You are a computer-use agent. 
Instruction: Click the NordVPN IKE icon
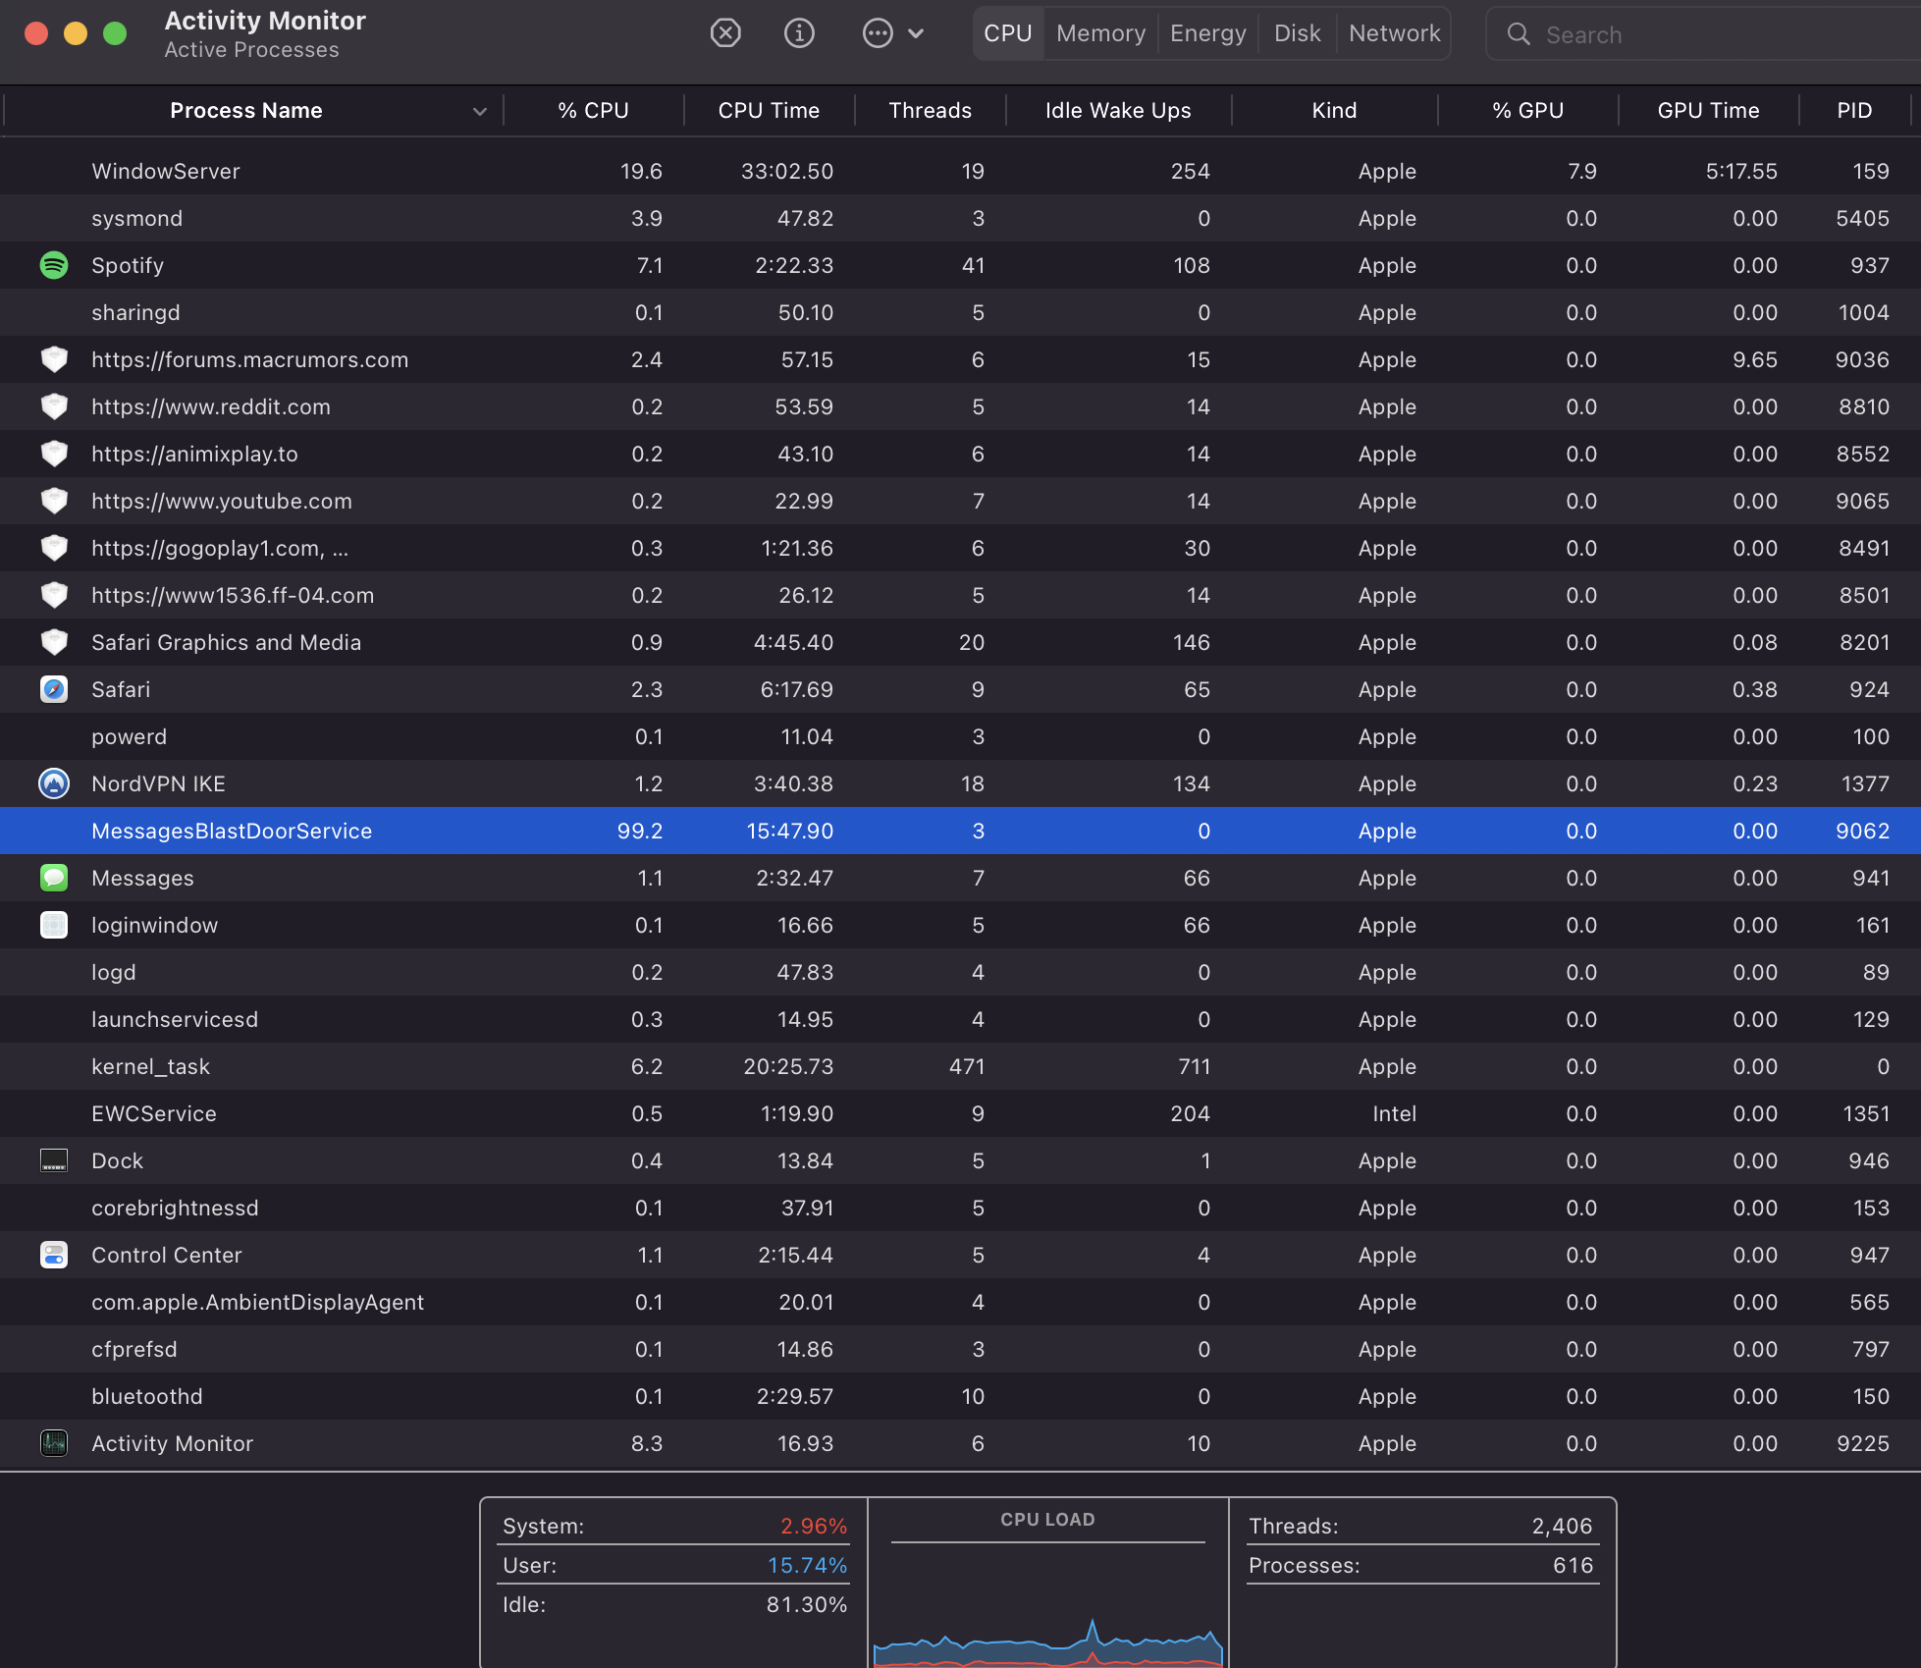click(x=54, y=783)
